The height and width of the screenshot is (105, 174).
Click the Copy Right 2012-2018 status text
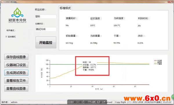[129, 102]
